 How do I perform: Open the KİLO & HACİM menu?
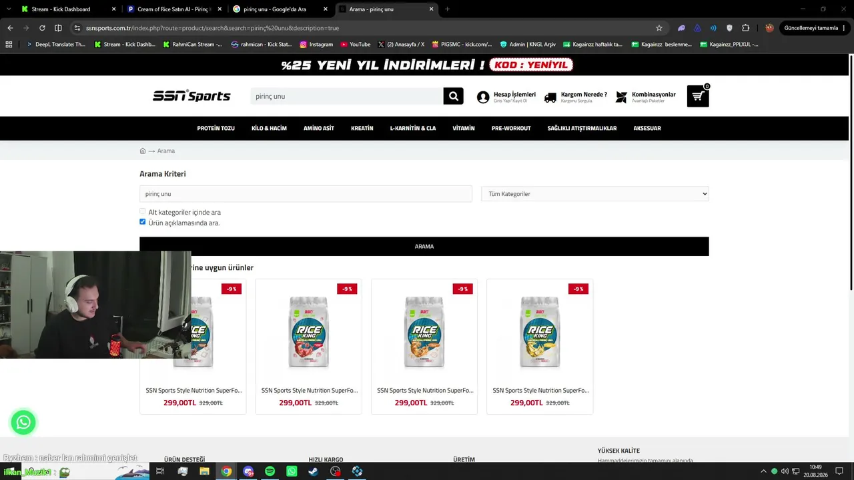(269, 128)
